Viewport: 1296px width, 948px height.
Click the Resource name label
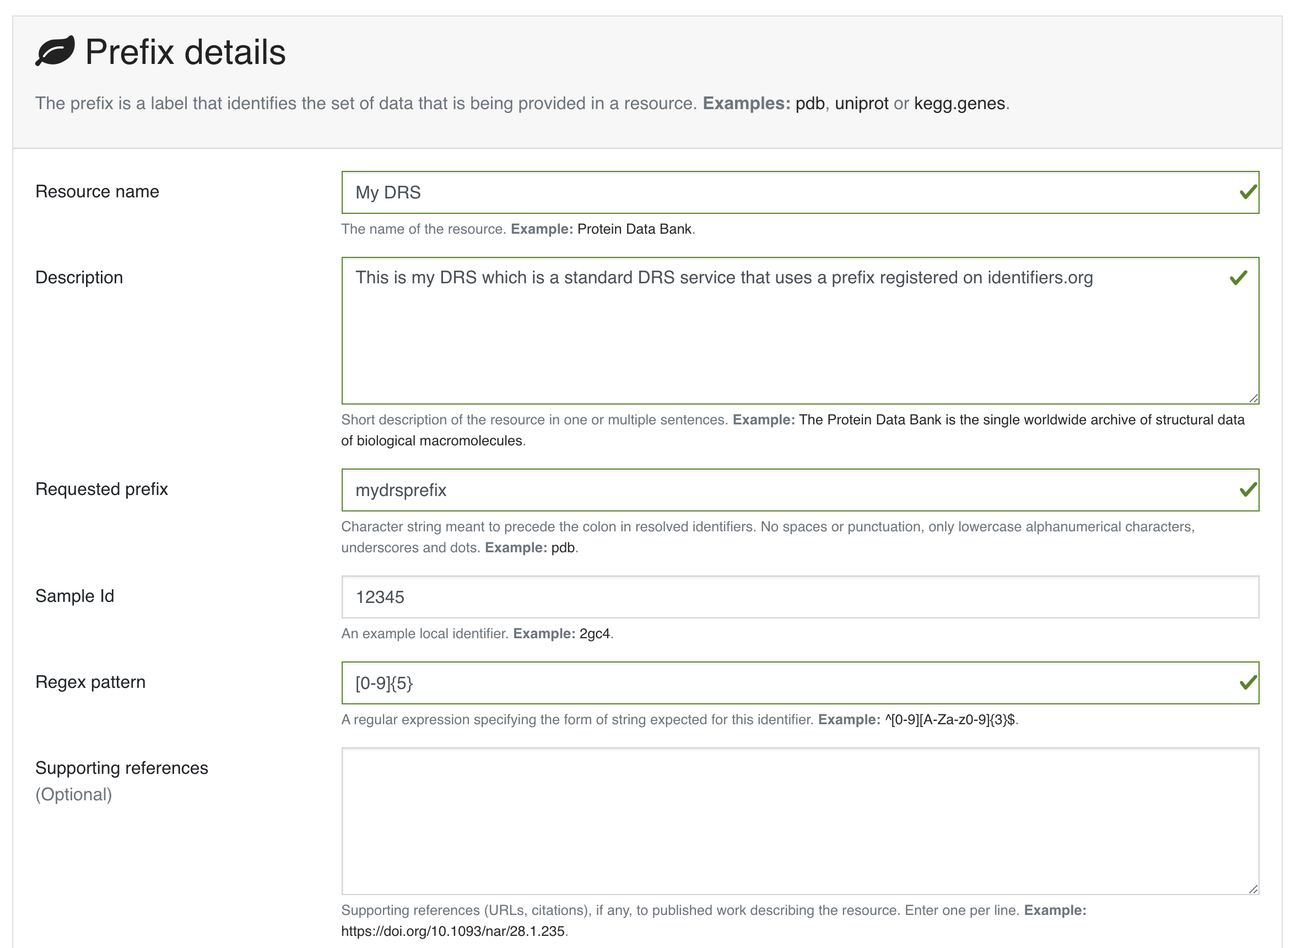point(97,191)
